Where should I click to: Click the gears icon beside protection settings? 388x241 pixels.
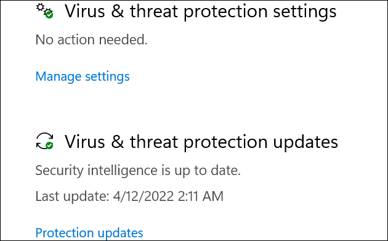44,10
